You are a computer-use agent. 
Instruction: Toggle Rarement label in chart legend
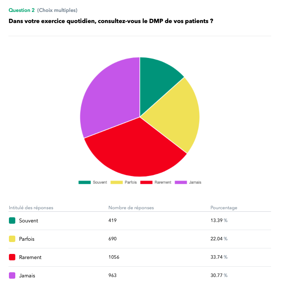[163, 182]
